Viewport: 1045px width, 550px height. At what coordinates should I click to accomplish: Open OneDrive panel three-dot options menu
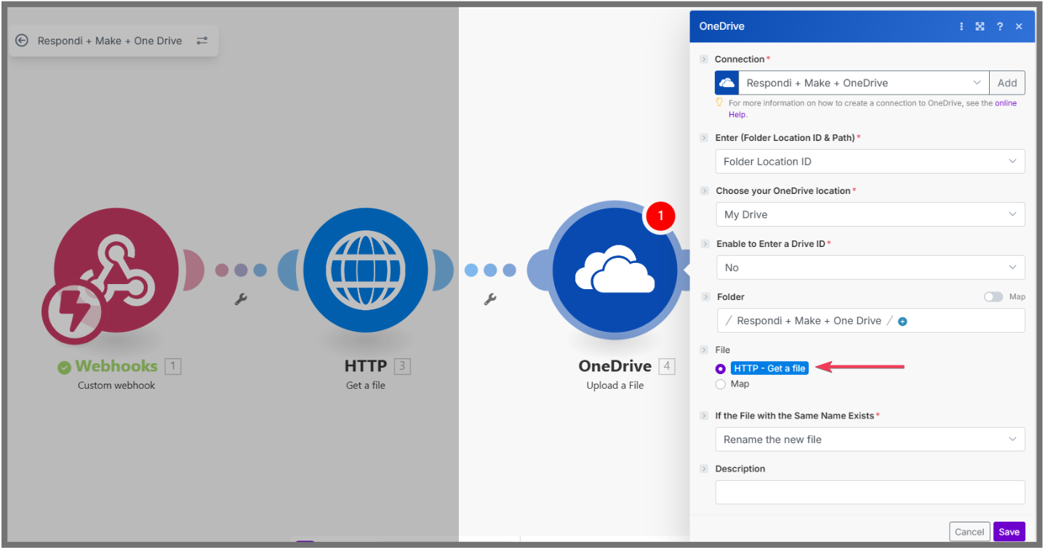coord(961,26)
